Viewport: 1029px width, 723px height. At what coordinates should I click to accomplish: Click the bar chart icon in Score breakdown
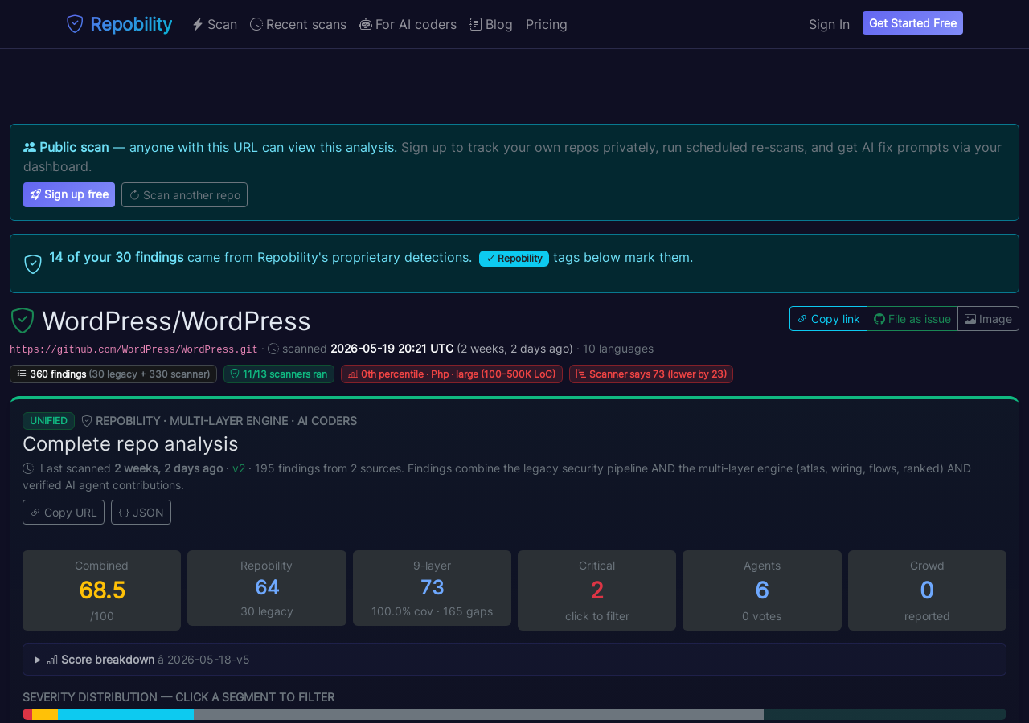52,660
